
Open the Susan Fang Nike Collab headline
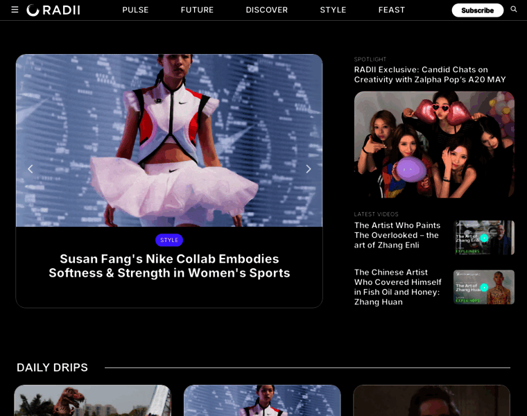point(169,266)
